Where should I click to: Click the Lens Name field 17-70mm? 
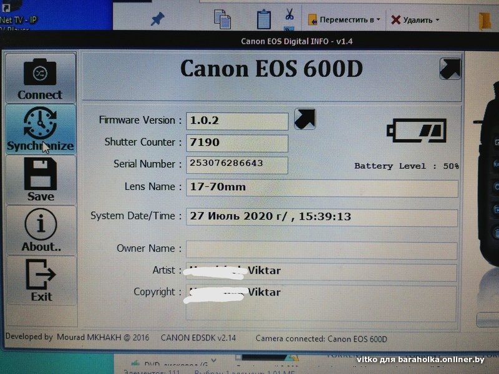click(322, 188)
